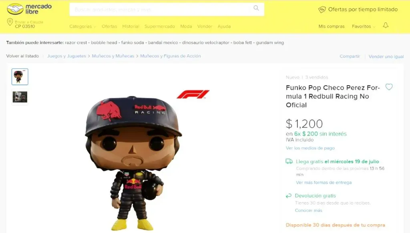Image resolution: width=410 pixels, height=233 pixels.
Task: Select the second boxed product thumbnail
Action: tap(20, 97)
